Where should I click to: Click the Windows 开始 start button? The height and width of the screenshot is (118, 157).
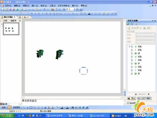click(7, 115)
